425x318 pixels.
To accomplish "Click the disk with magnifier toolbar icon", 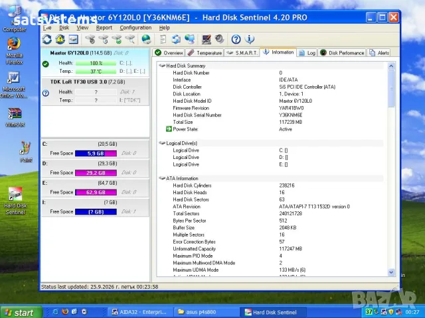I will 130,40.
